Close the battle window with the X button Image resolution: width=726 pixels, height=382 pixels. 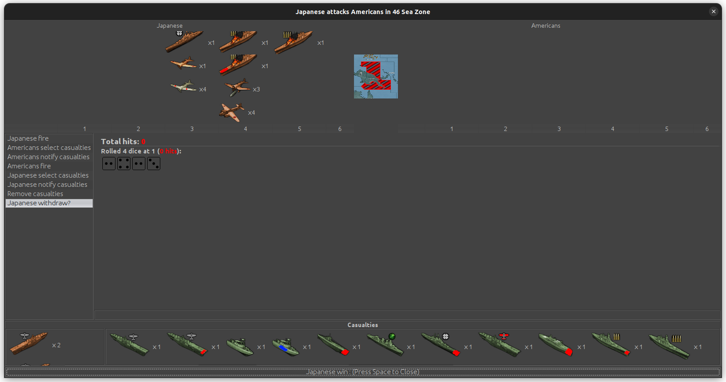[714, 11]
